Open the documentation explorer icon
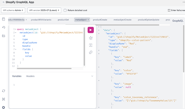This screenshot has width=185, height=109. (x=3, y=19)
